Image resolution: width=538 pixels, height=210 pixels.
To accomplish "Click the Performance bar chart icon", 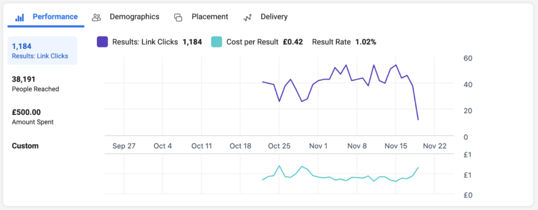I will pos(19,18).
